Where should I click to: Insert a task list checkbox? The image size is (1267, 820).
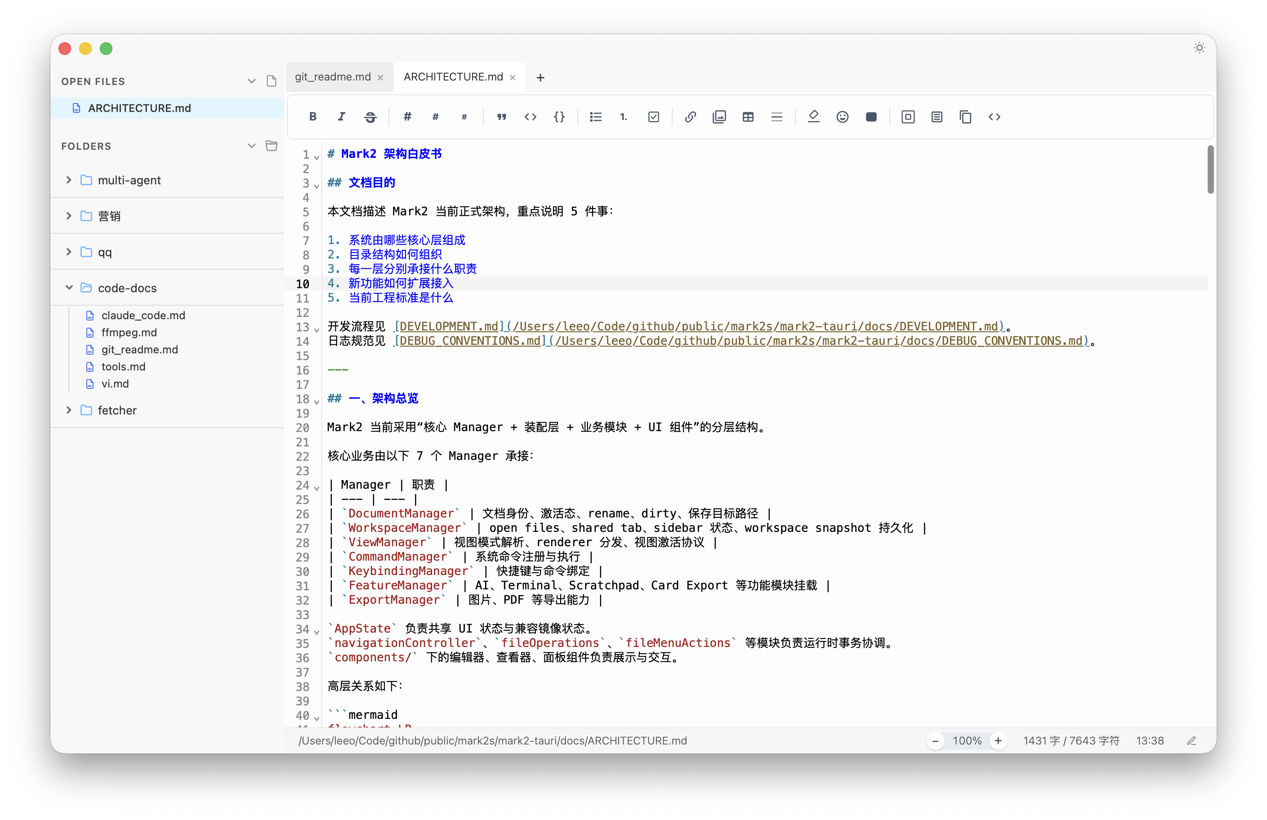(654, 116)
